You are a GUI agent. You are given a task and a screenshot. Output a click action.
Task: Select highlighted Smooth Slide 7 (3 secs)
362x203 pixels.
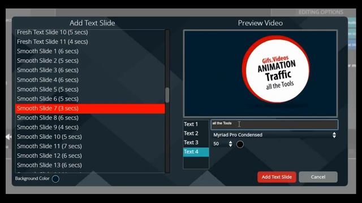click(90, 108)
